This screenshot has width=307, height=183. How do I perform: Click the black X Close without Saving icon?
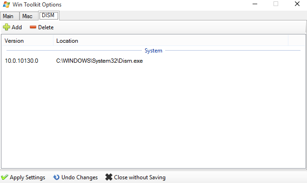(x=109, y=177)
